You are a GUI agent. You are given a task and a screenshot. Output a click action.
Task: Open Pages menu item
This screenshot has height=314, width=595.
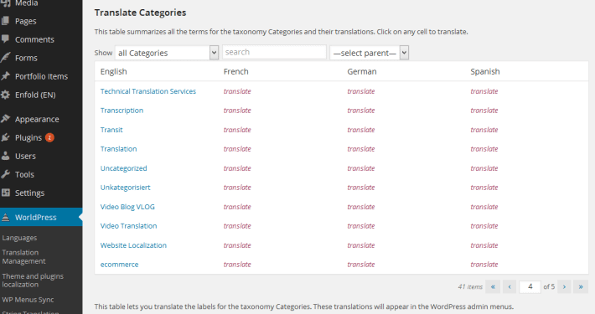pos(25,21)
